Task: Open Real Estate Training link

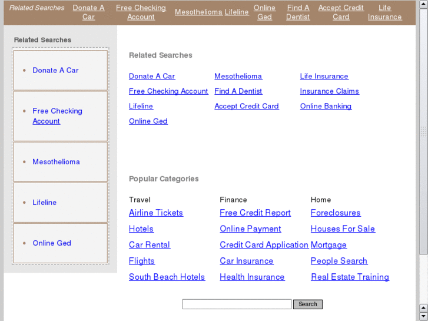Action: click(350, 277)
